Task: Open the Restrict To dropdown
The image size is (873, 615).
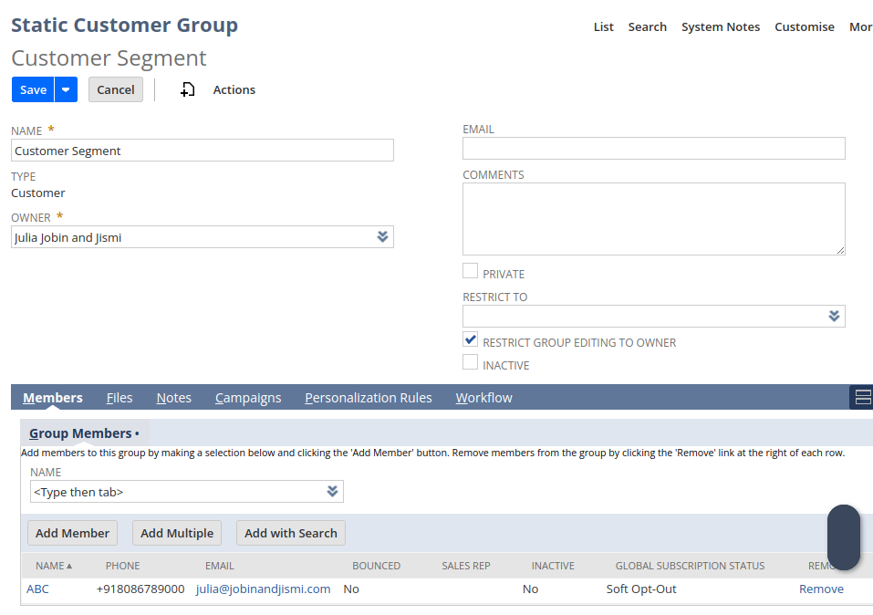Action: 833,316
